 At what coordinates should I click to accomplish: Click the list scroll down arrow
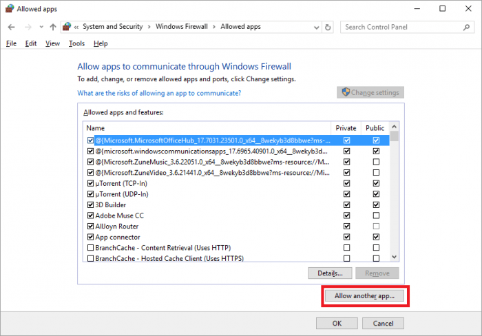[395, 257]
